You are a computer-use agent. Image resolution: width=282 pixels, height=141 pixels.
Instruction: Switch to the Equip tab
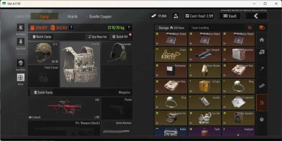[x=45, y=17]
